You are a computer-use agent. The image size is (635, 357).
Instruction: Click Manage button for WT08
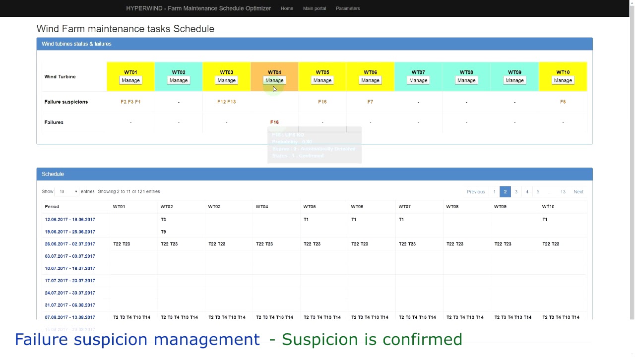click(x=466, y=80)
